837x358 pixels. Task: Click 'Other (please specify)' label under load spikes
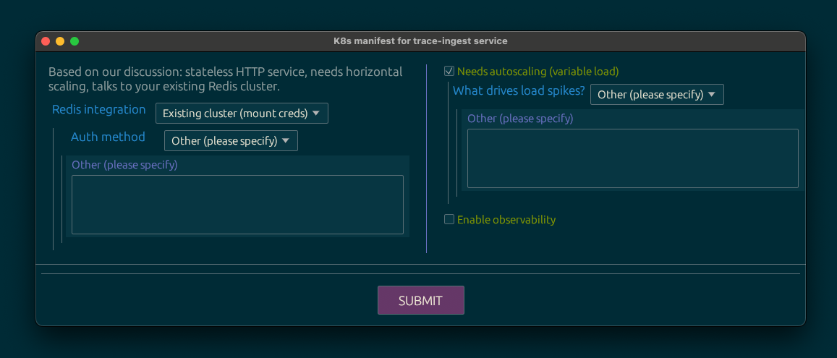tap(520, 119)
